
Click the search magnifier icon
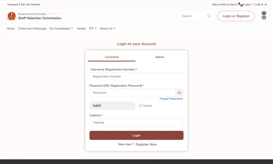pos(209,16)
